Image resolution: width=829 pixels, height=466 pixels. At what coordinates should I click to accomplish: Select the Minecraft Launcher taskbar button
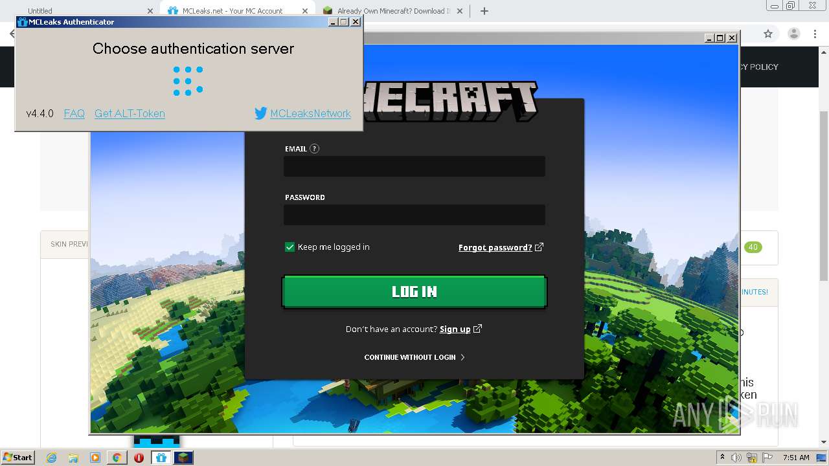coord(183,458)
